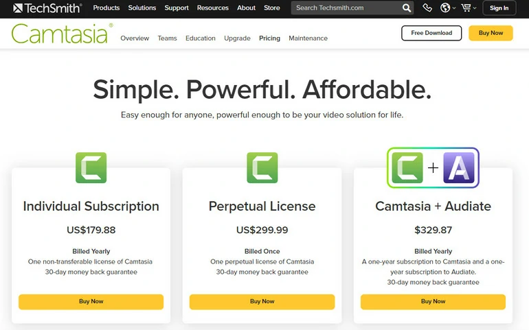Click the US$179.88 price
This screenshot has height=330, width=529.
point(91,230)
